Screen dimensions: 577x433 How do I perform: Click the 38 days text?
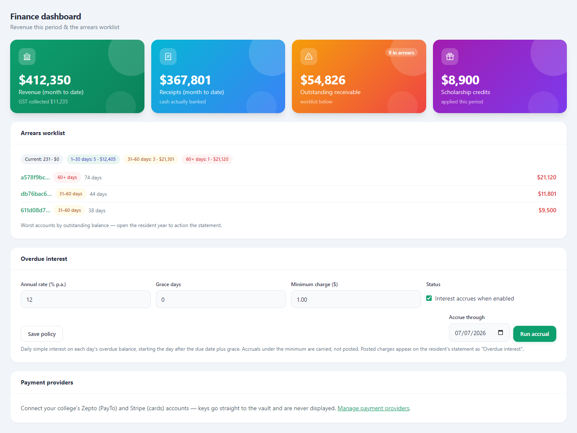click(x=97, y=211)
